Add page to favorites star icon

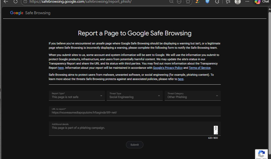[x=188, y=2]
